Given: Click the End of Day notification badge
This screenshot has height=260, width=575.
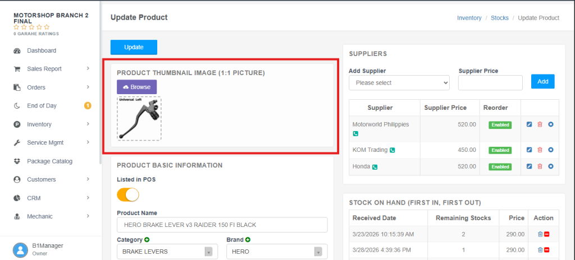Looking at the screenshot, I should (x=88, y=106).
